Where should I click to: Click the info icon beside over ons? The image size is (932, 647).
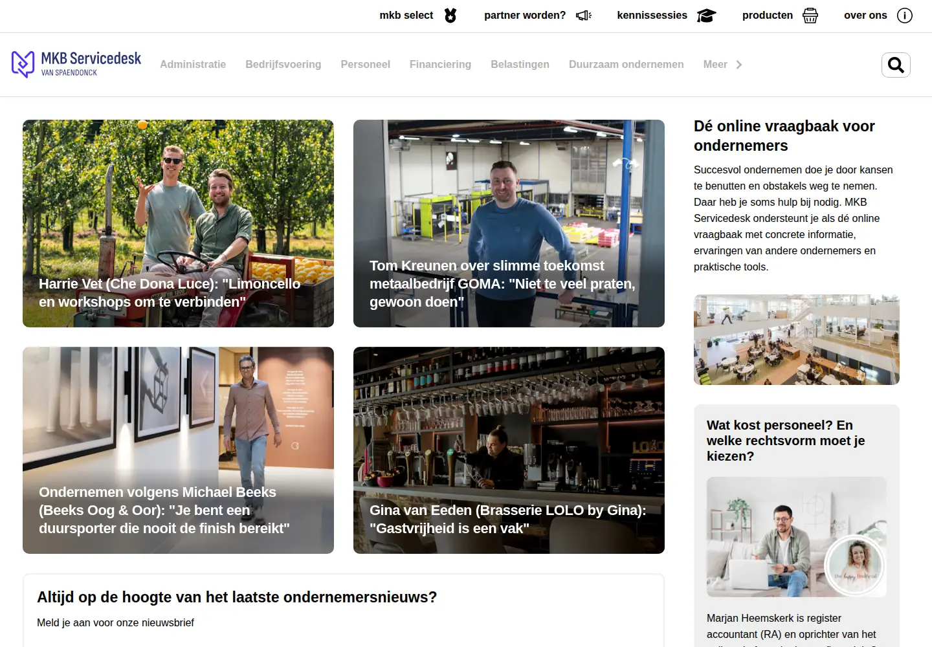[905, 16]
